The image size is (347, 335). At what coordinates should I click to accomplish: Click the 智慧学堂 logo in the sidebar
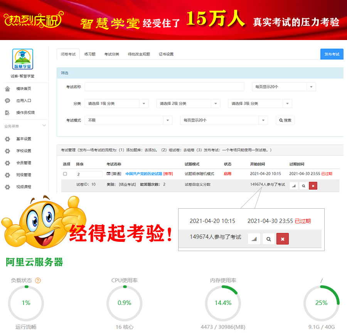tap(23, 59)
